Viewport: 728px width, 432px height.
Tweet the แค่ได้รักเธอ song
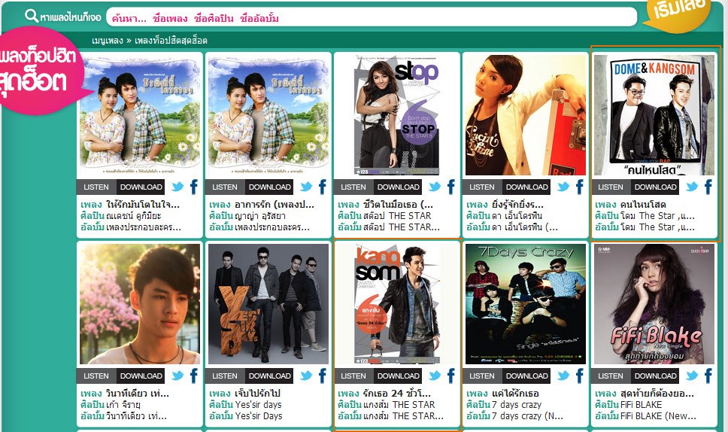coord(563,376)
